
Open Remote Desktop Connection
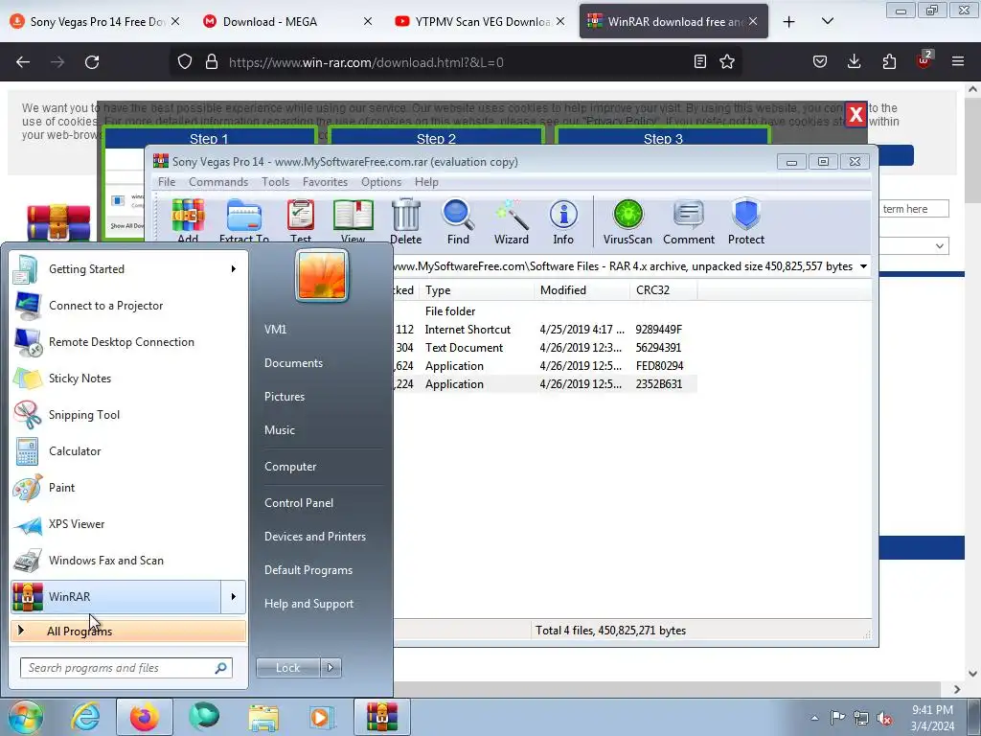click(x=128, y=342)
